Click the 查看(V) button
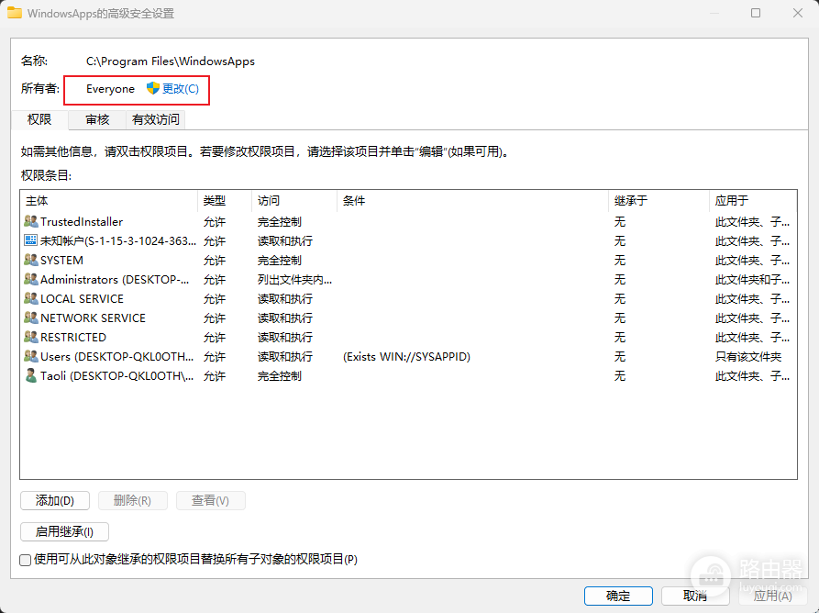 point(210,501)
